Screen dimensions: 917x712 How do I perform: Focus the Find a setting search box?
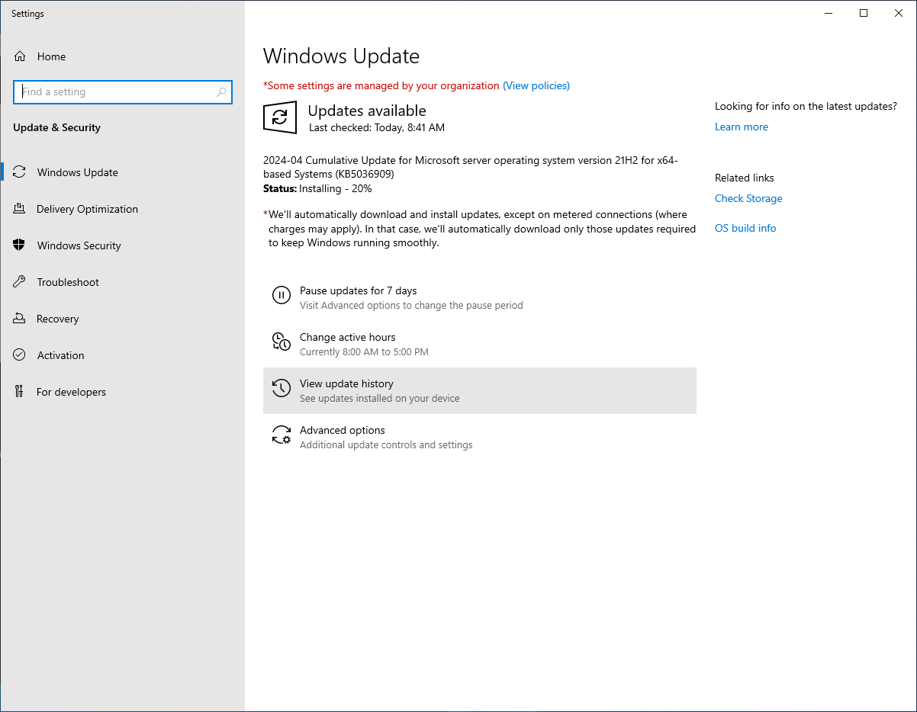tap(123, 92)
